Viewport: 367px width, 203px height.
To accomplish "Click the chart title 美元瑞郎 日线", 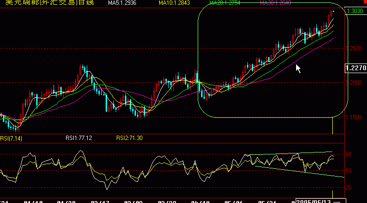I will click(50, 2).
